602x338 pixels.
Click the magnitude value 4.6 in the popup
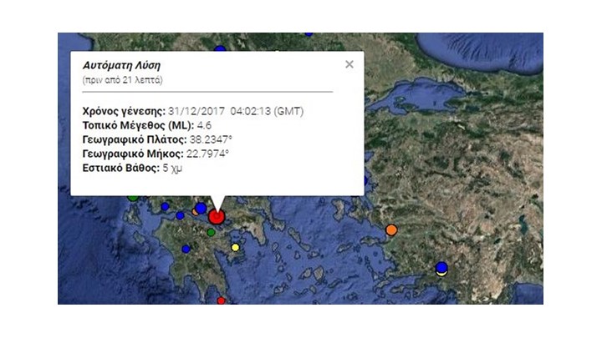coord(204,125)
